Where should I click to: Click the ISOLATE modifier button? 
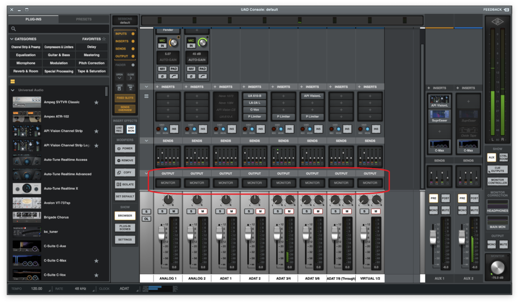point(125,184)
